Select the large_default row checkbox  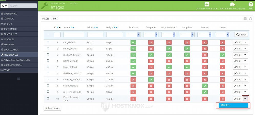(48, 67)
